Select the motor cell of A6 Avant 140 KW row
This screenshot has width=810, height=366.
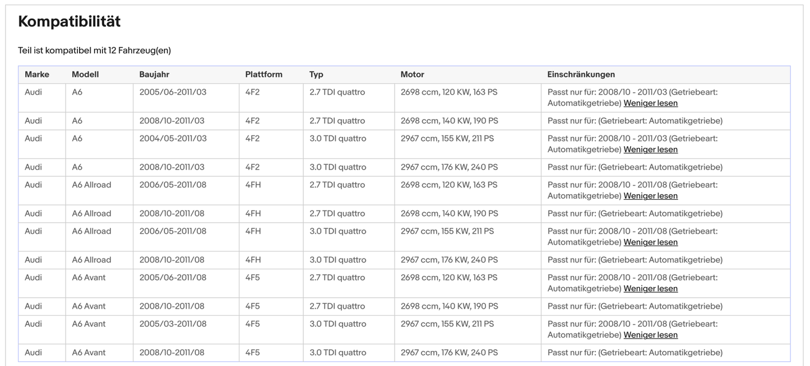click(x=449, y=307)
